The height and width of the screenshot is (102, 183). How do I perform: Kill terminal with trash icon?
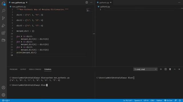click(170, 69)
